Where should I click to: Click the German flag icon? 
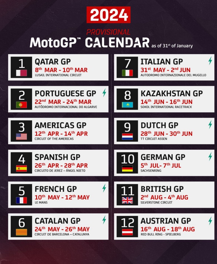127,168
